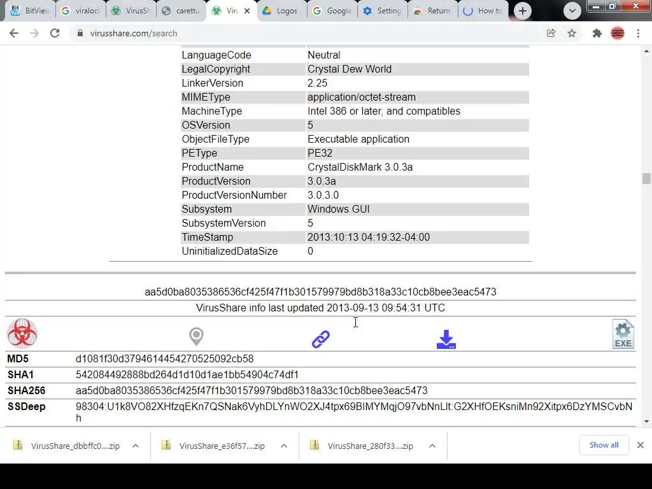Click the ProductVersionNumber value 3.0.3.0
Image resolution: width=652 pixels, height=489 pixels.
(x=323, y=195)
